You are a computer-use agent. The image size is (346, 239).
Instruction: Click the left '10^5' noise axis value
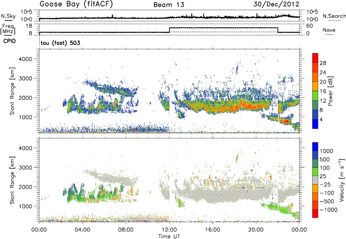coord(26,12)
